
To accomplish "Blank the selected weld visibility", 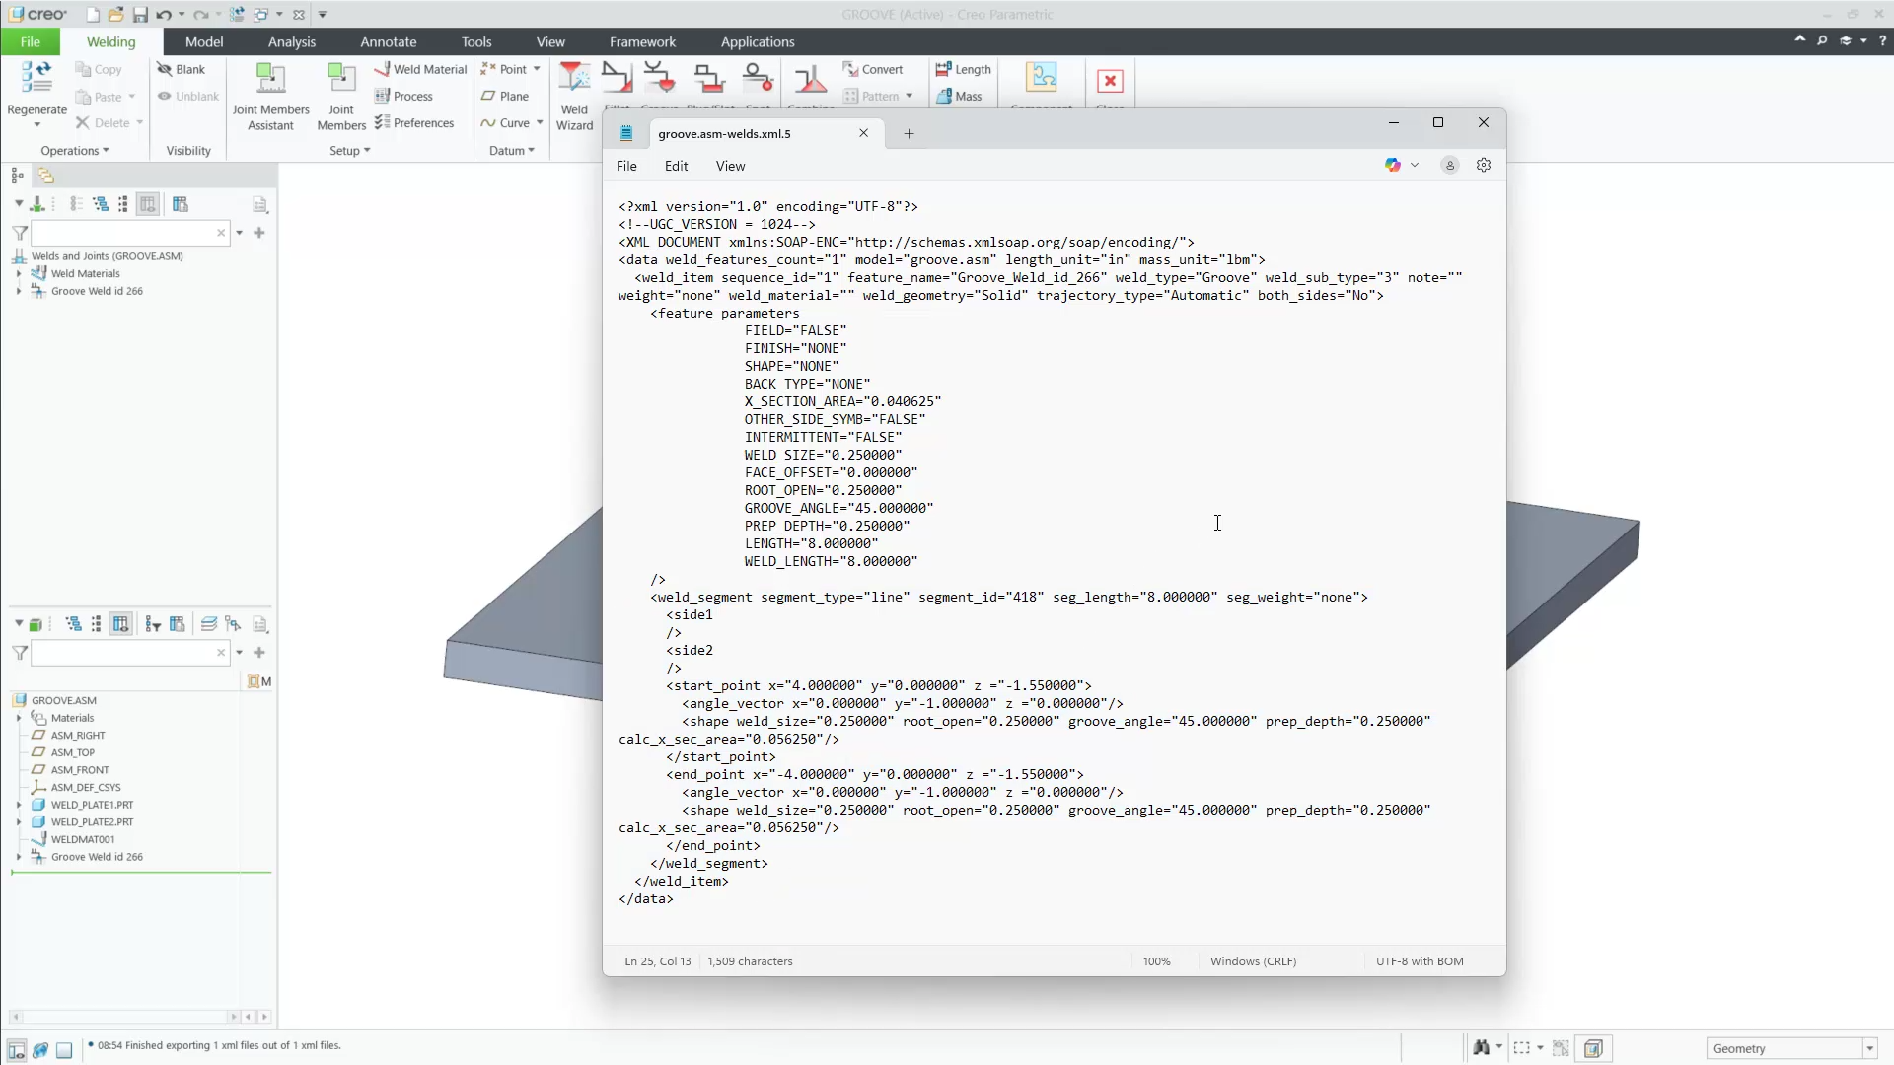I will pos(181,69).
